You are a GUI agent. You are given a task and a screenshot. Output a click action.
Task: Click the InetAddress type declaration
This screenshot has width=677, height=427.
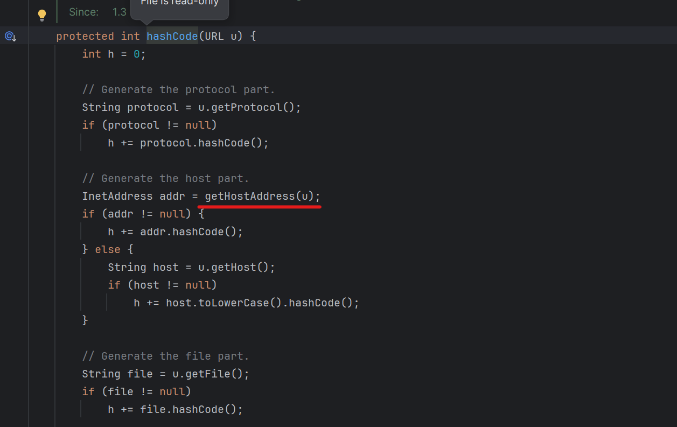click(117, 196)
